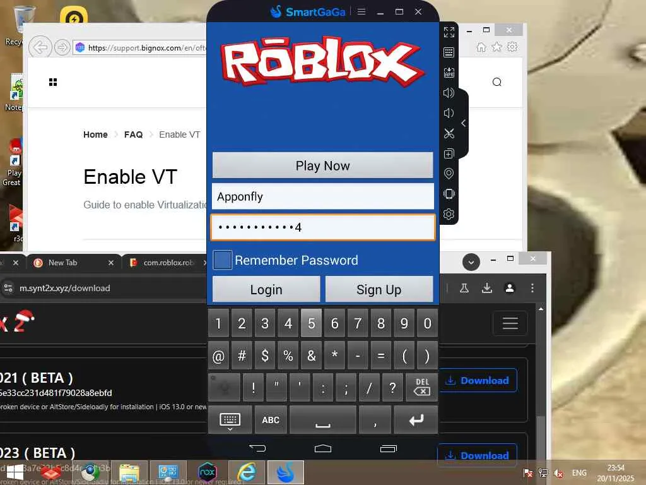
Task: Click the username field containing Apponfly
Action: [x=323, y=196]
